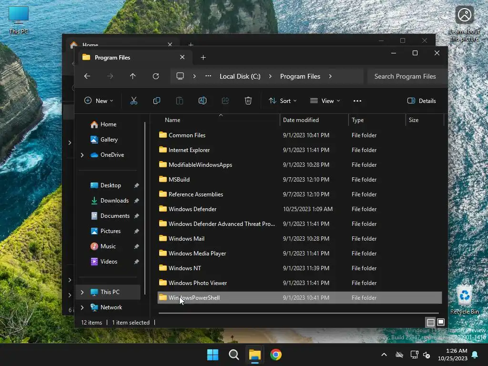
Task: Open the This PC desktop icon
Action: 19,20
